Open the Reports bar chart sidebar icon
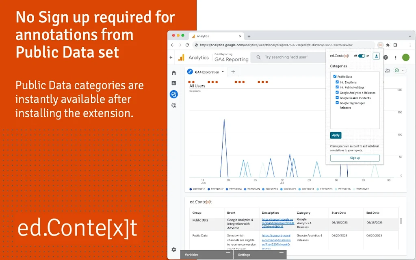Viewport: 416px width, 260px height. 174,83
